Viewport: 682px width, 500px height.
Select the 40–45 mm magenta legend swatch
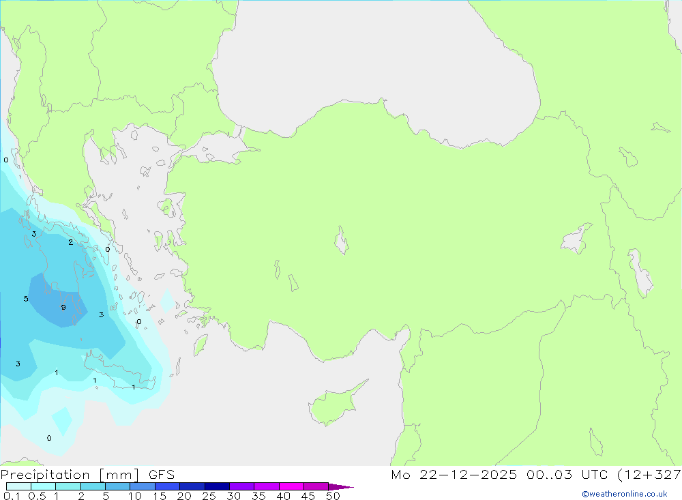click(291, 486)
